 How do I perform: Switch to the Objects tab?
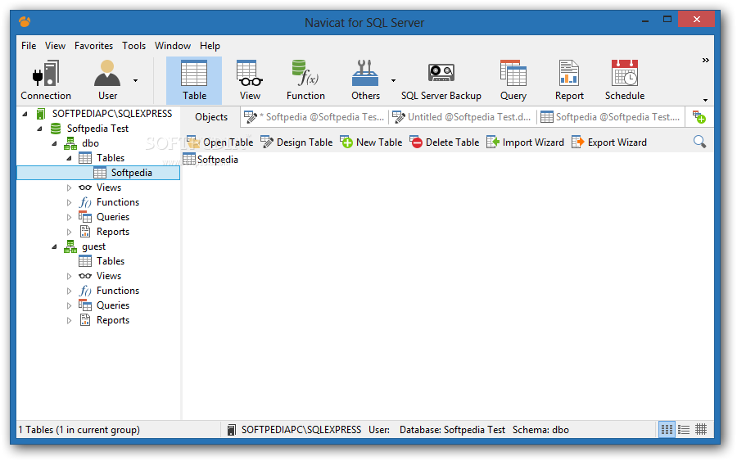coord(211,117)
